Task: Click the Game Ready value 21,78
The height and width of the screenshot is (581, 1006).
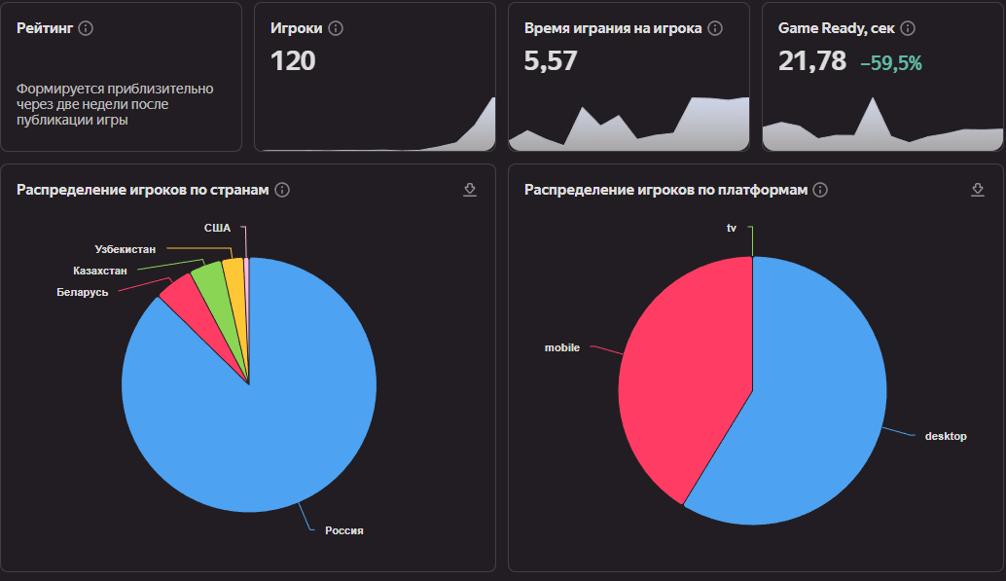Action: tap(812, 61)
